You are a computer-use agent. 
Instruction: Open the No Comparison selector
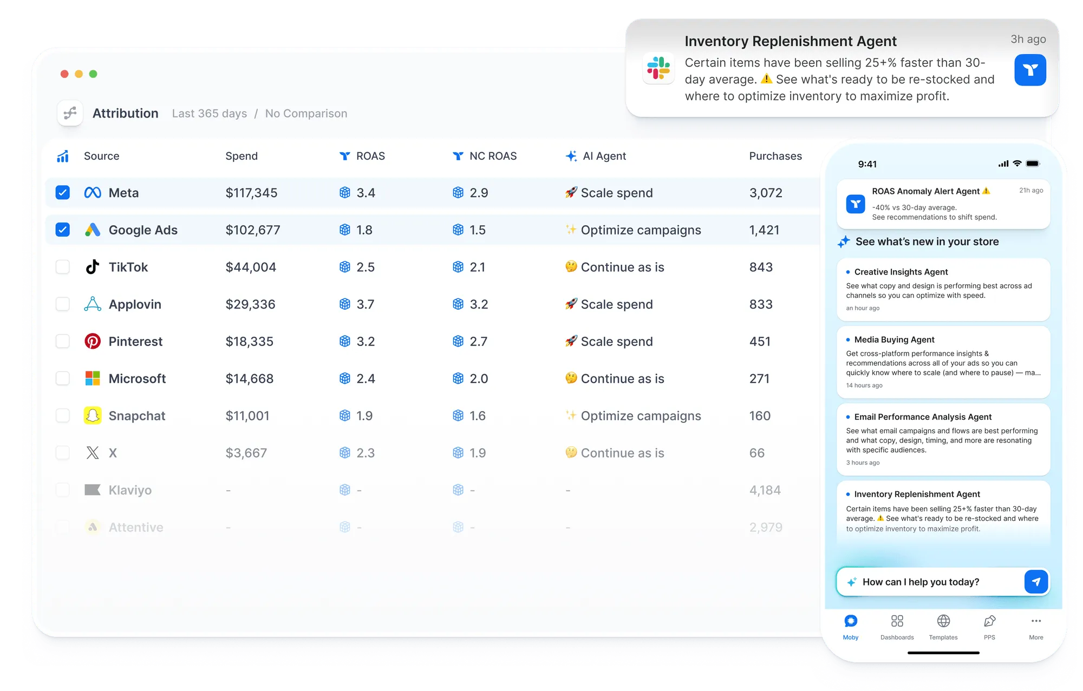point(306,114)
